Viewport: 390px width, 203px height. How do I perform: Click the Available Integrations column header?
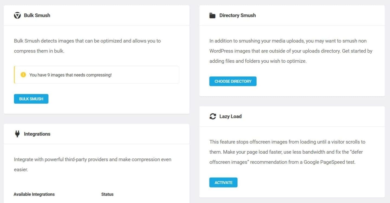[x=34, y=194]
